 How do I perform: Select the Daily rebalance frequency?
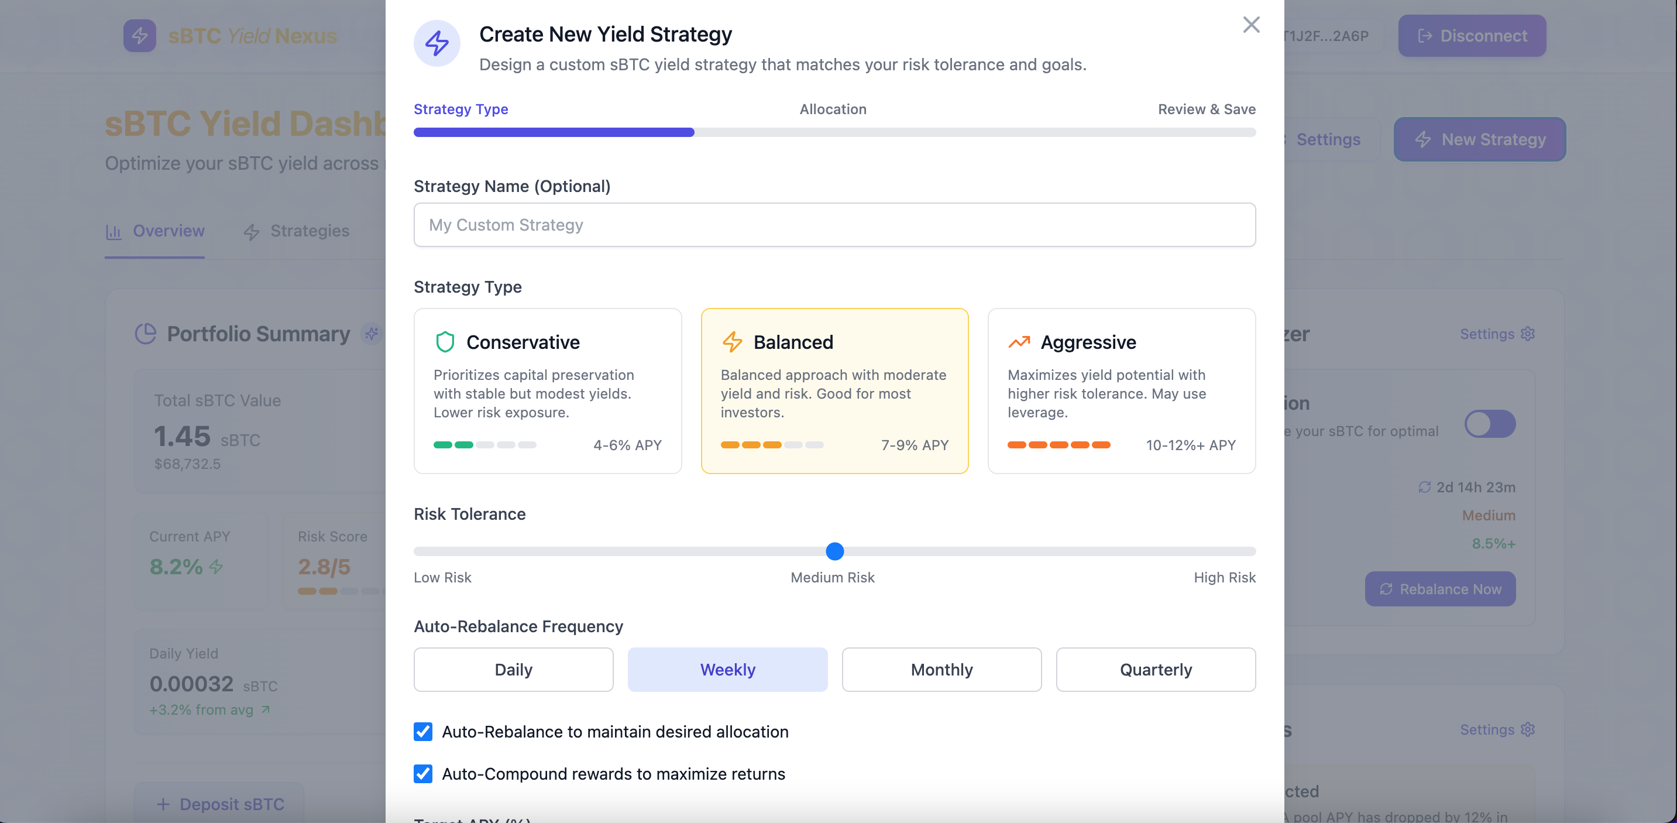click(513, 669)
